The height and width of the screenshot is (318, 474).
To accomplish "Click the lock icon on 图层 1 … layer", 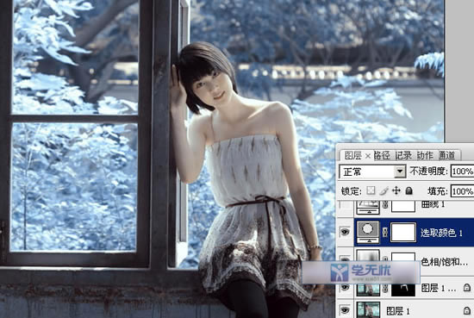I will point(467,287).
